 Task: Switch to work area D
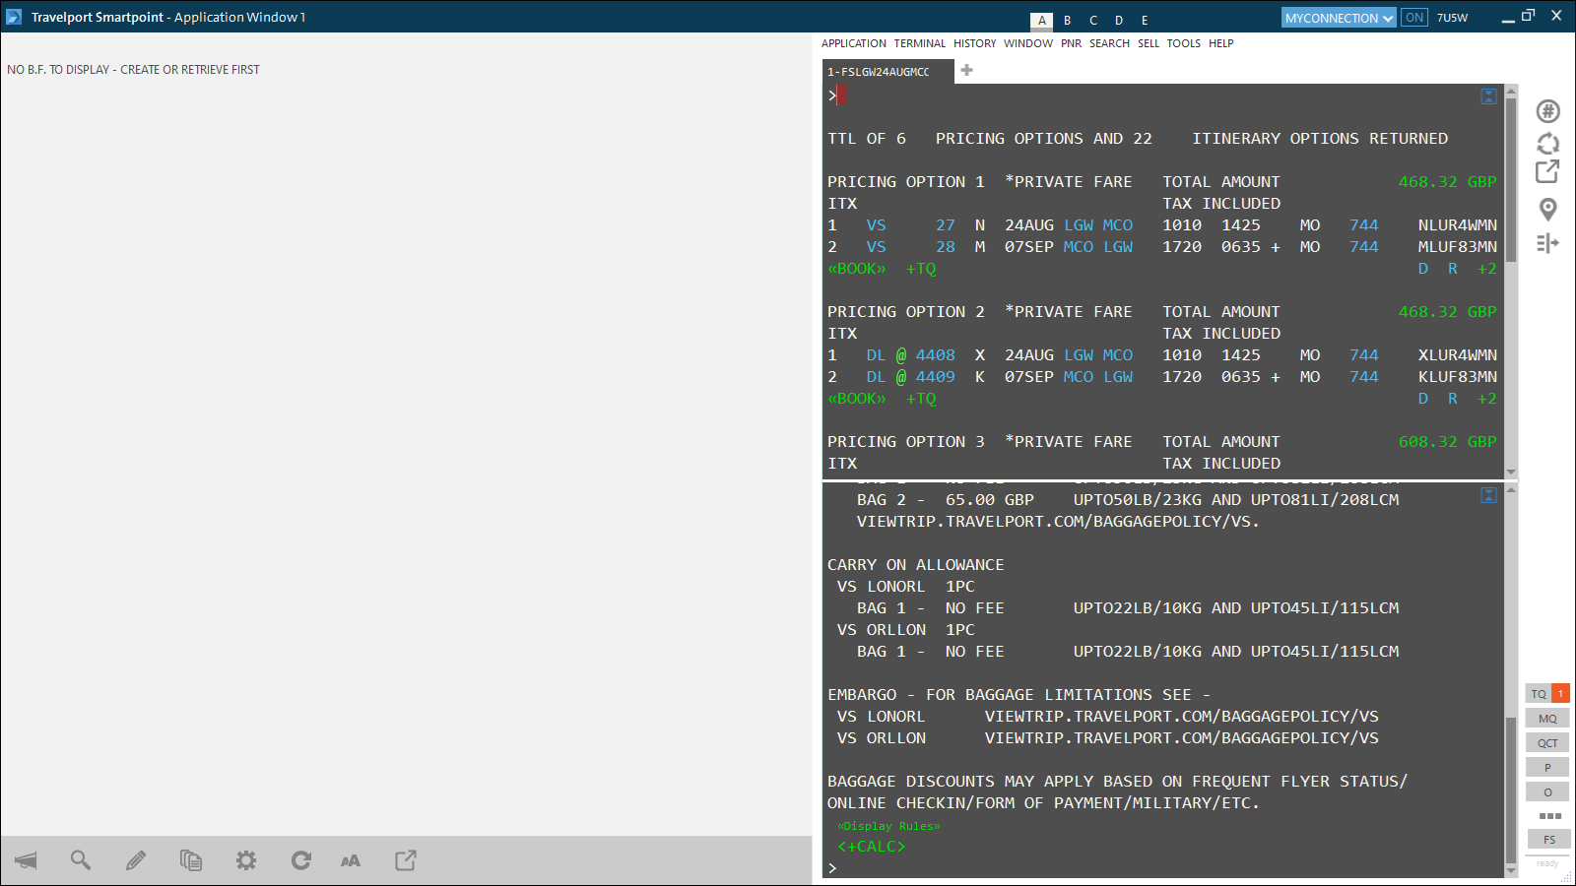1119,20
